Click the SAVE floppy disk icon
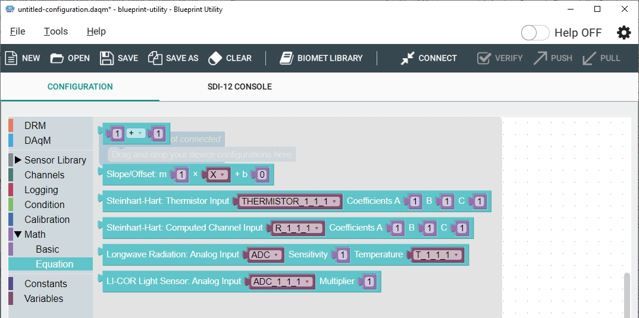This screenshot has width=639, height=318. tap(106, 58)
